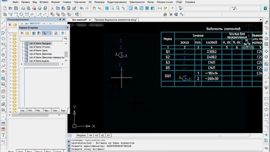
Task: Click the eraser icon at top of right toolbar
Action: [x=266, y=22]
